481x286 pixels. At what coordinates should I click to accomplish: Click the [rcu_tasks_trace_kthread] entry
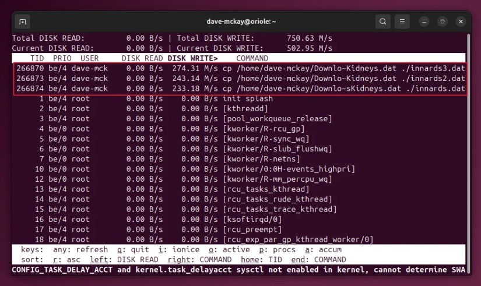click(x=279, y=210)
